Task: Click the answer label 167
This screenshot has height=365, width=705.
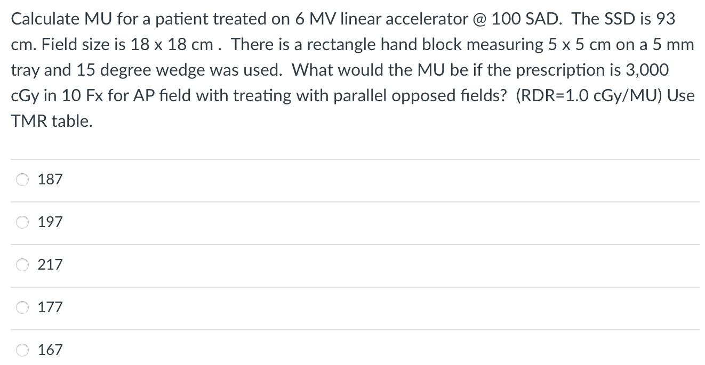Action: point(50,350)
